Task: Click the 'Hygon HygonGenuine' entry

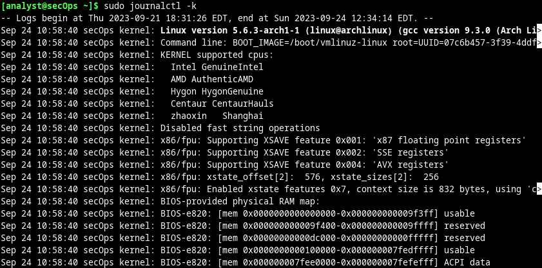Action: pyautogui.click(x=217, y=91)
